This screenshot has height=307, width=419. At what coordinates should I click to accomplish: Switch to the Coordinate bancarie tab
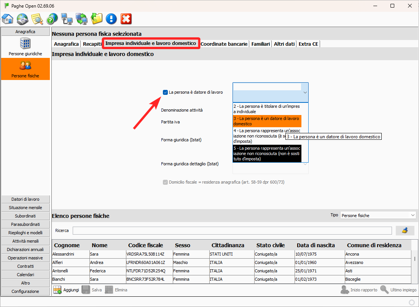coord(224,44)
